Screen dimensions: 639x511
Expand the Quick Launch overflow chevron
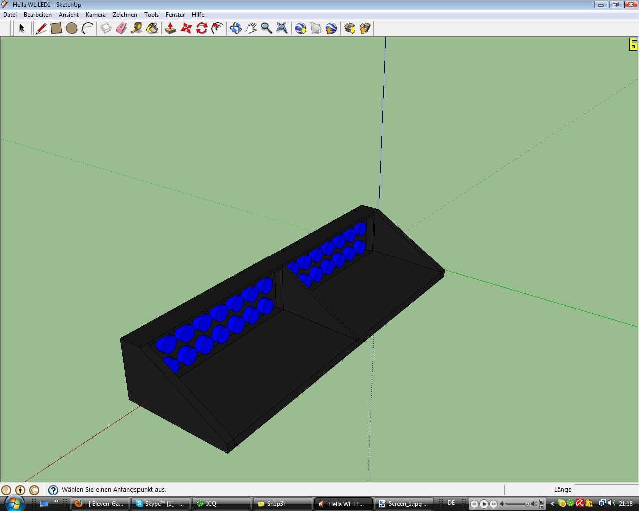pyautogui.click(x=56, y=501)
